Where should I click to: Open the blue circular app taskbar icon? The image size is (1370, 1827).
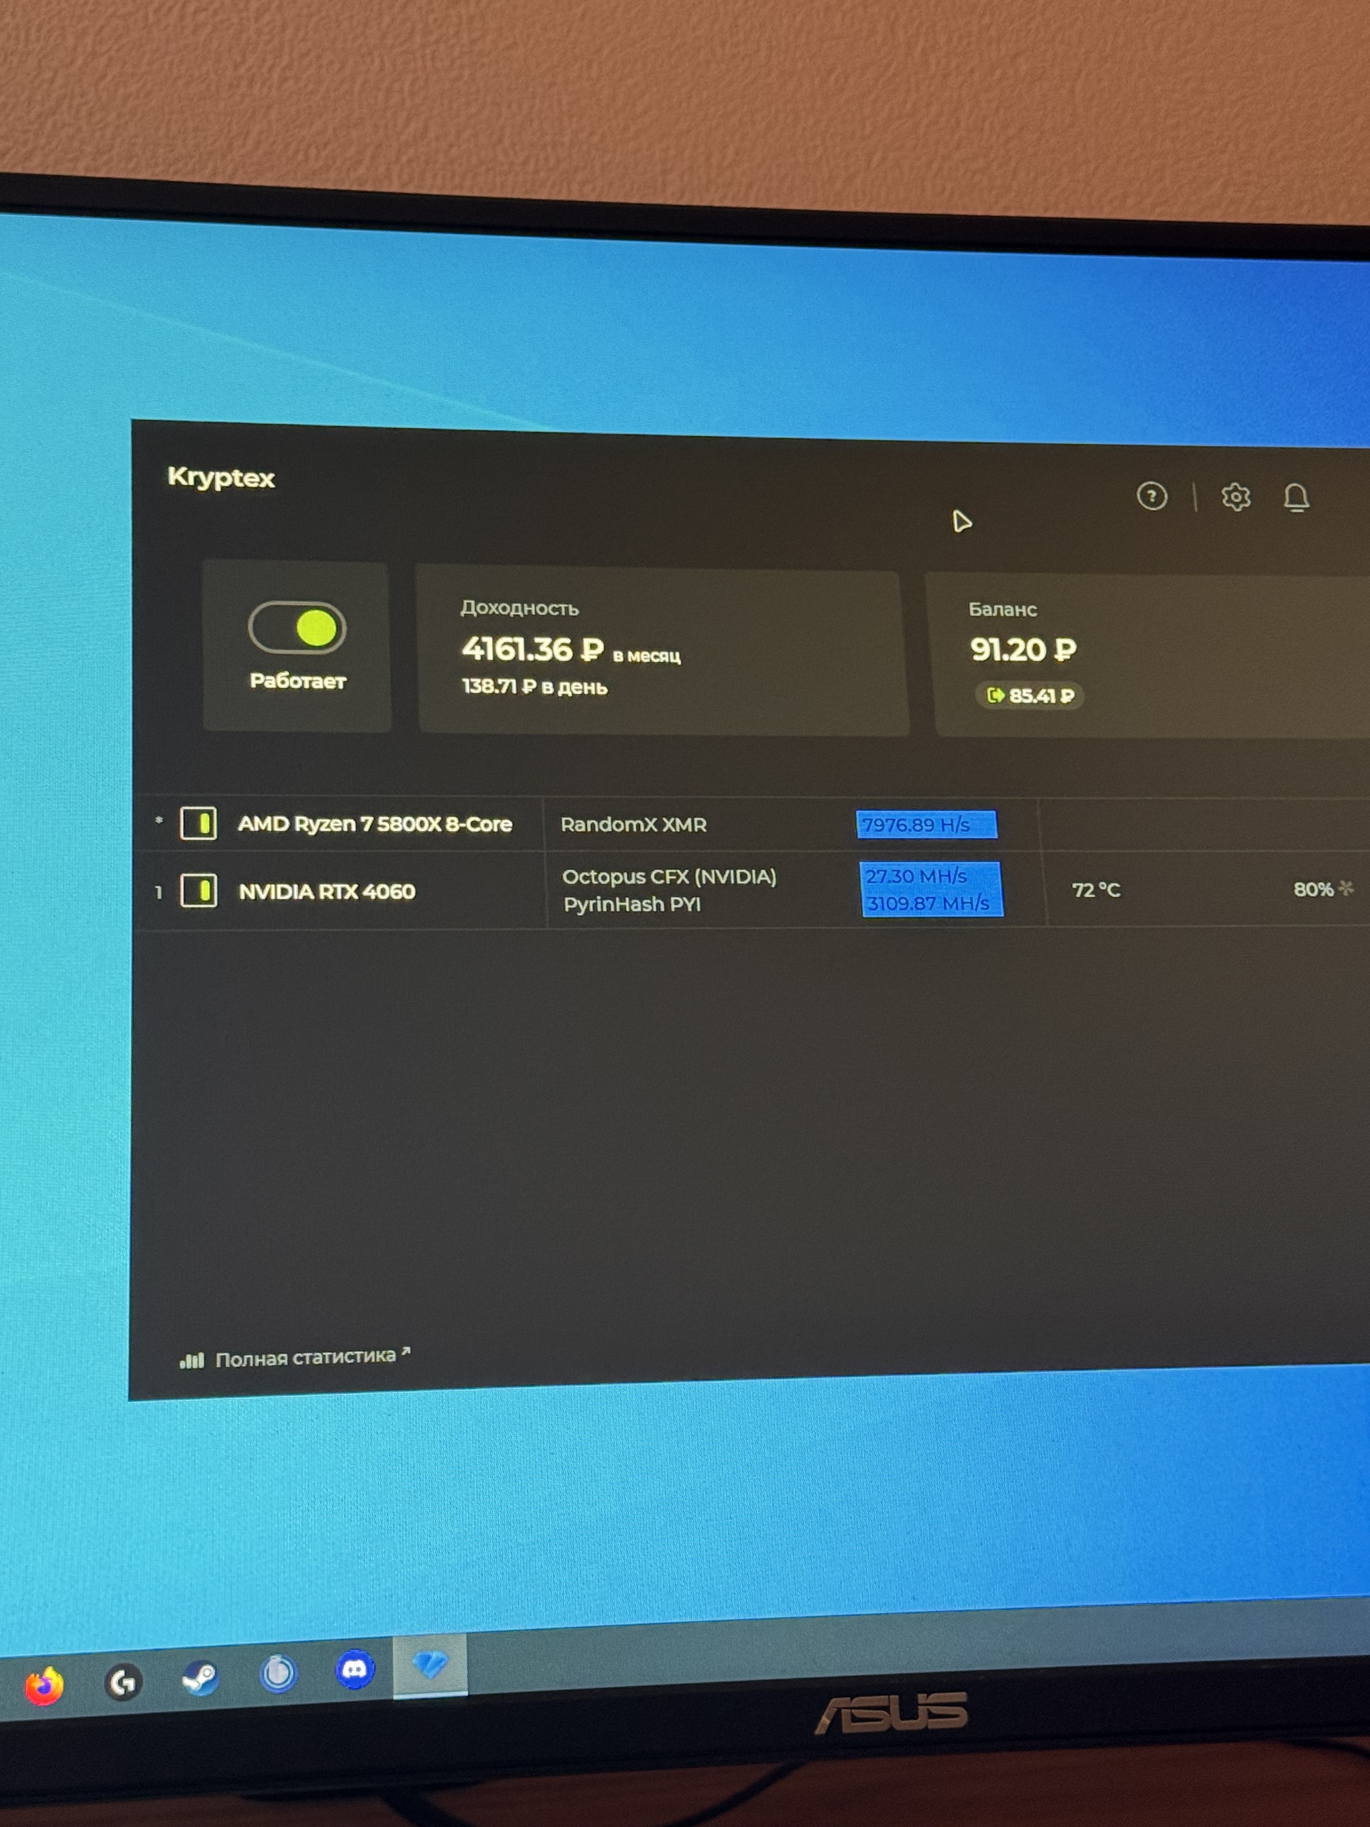pyautogui.click(x=278, y=1673)
